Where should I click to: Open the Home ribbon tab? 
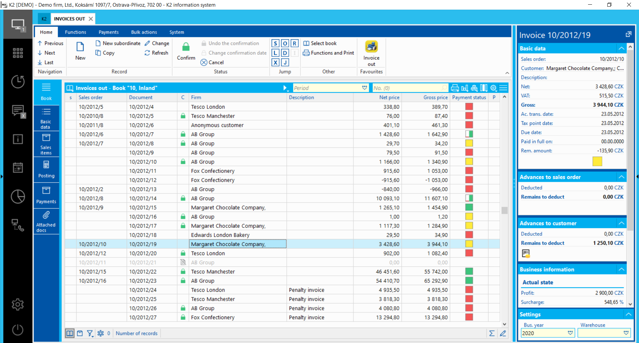[x=46, y=32]
